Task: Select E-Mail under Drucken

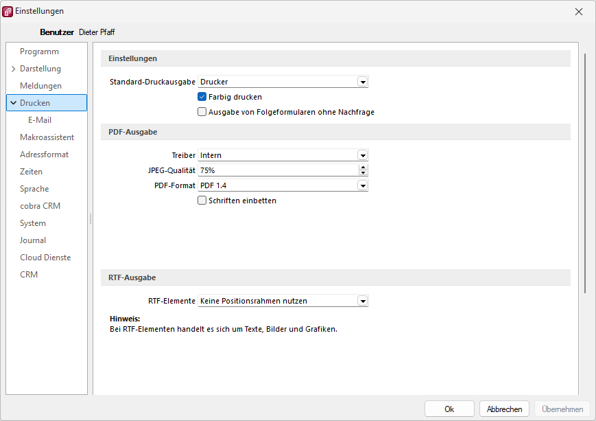Action: [x=40, y=120]
